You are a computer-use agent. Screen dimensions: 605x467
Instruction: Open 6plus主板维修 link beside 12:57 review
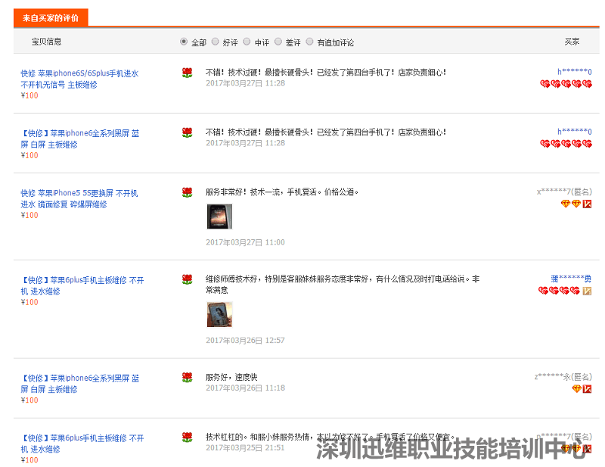click(x=82, y=285)
